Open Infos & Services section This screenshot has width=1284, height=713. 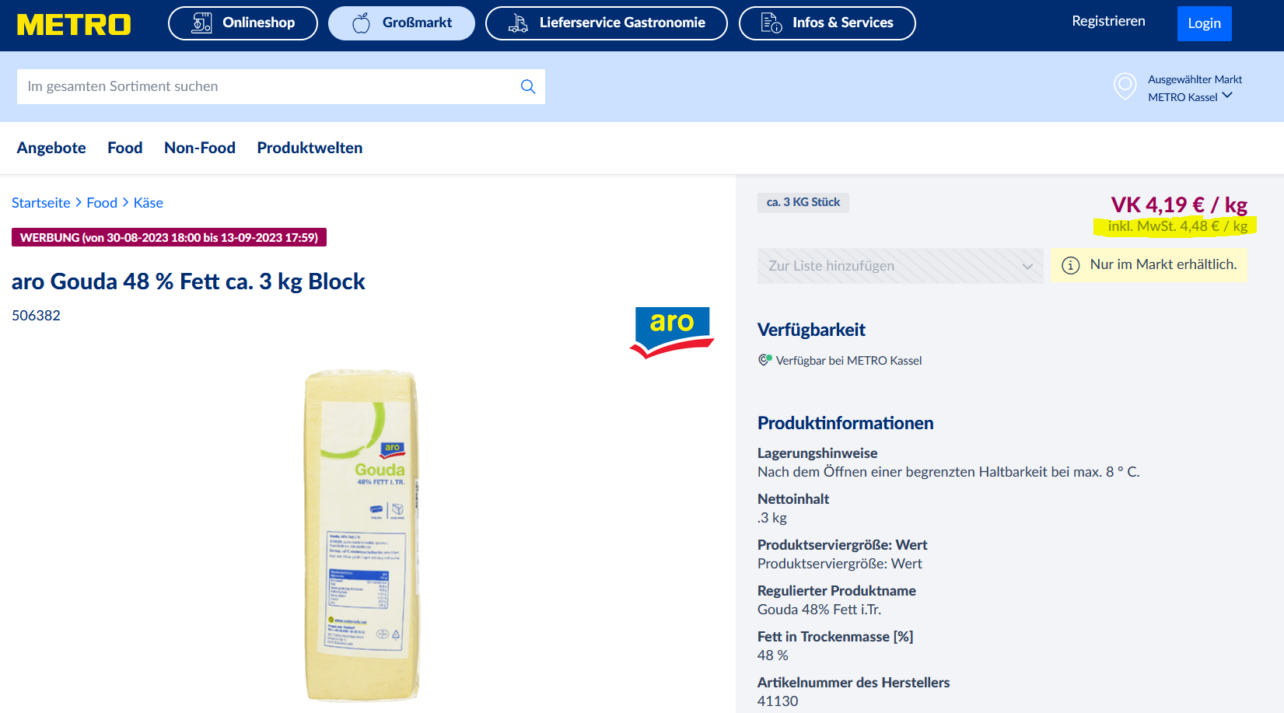827,23
